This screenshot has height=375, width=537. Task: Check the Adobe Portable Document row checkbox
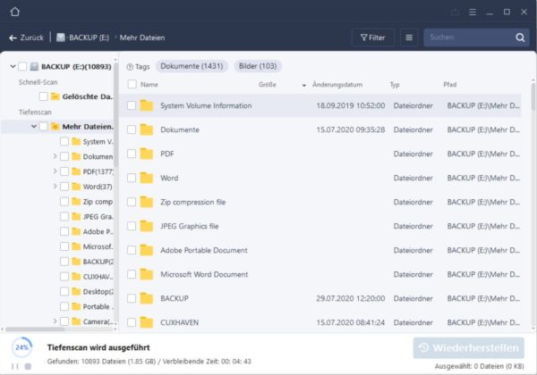coord(132,250)
